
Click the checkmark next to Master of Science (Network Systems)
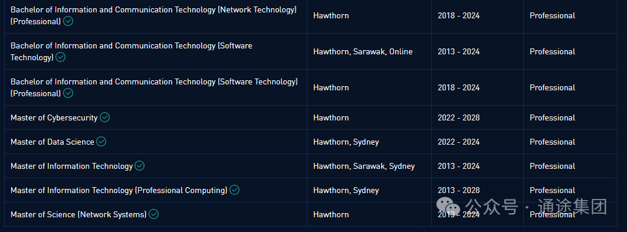[x=153, y=214]
